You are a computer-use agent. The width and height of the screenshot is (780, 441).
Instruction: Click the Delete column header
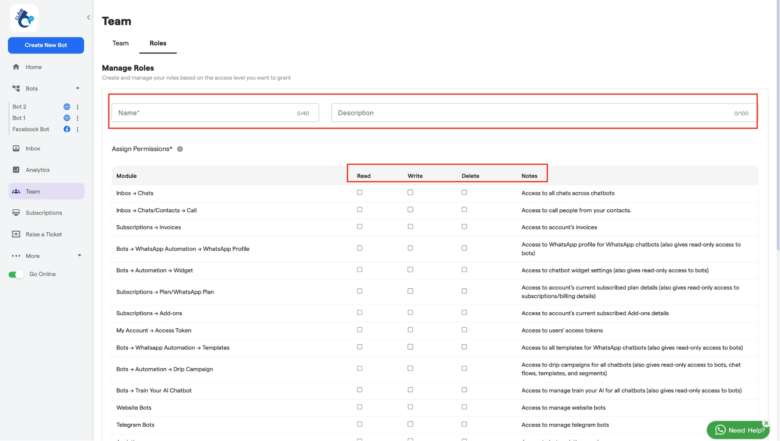point(470,176)
